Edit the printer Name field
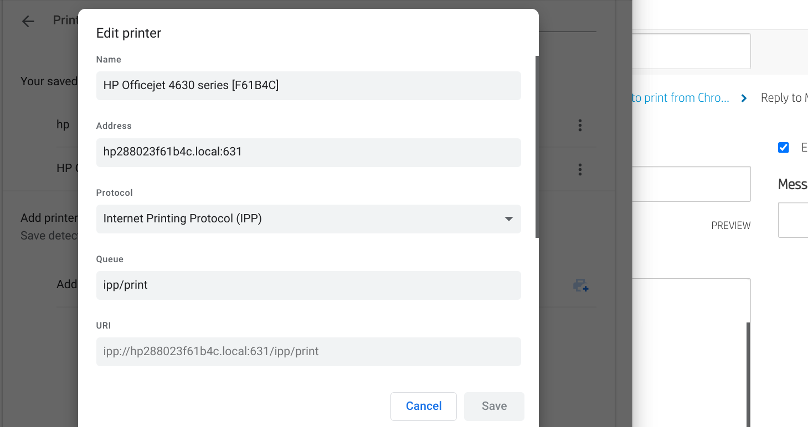 (308, 86)
